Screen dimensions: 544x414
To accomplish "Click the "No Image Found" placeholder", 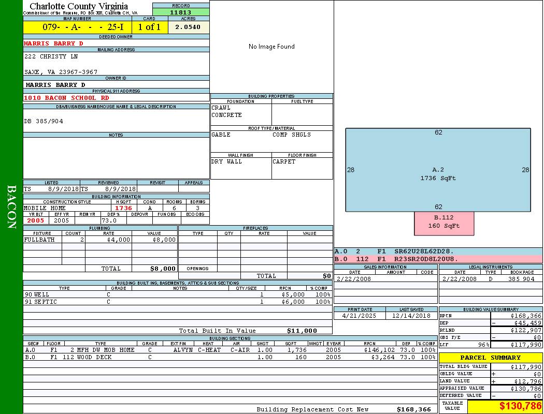I will tap(271, 47).
